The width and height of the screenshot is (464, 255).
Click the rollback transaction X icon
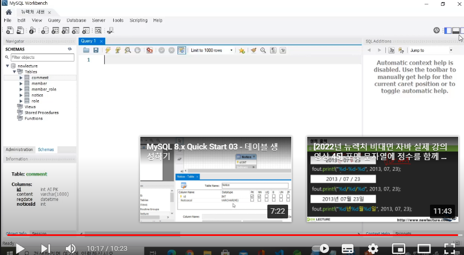[x=171, y=50]
